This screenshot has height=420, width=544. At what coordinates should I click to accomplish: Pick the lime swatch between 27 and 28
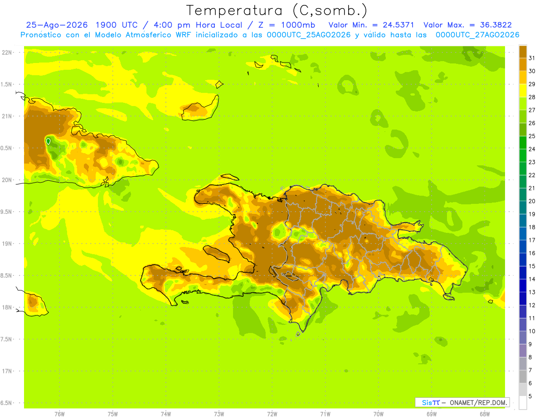(x=523, y=104)
